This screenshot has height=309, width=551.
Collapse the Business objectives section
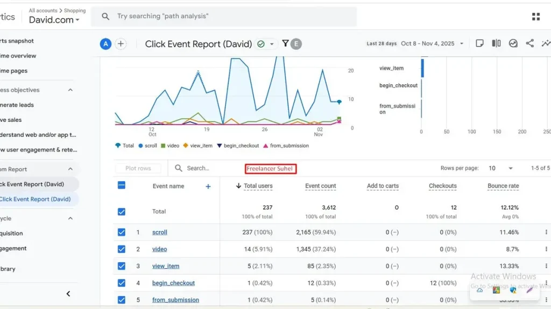[70, 90]
